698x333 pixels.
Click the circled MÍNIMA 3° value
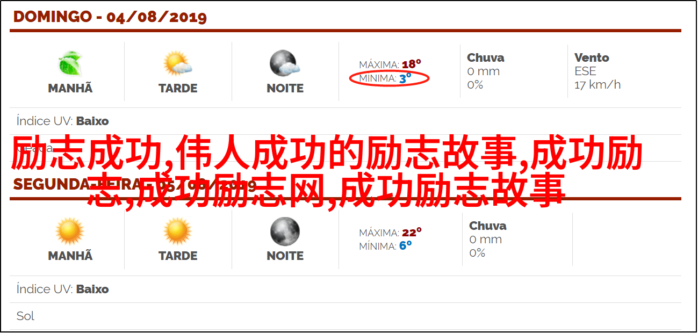pyautogui.click(x=390, y=78)
